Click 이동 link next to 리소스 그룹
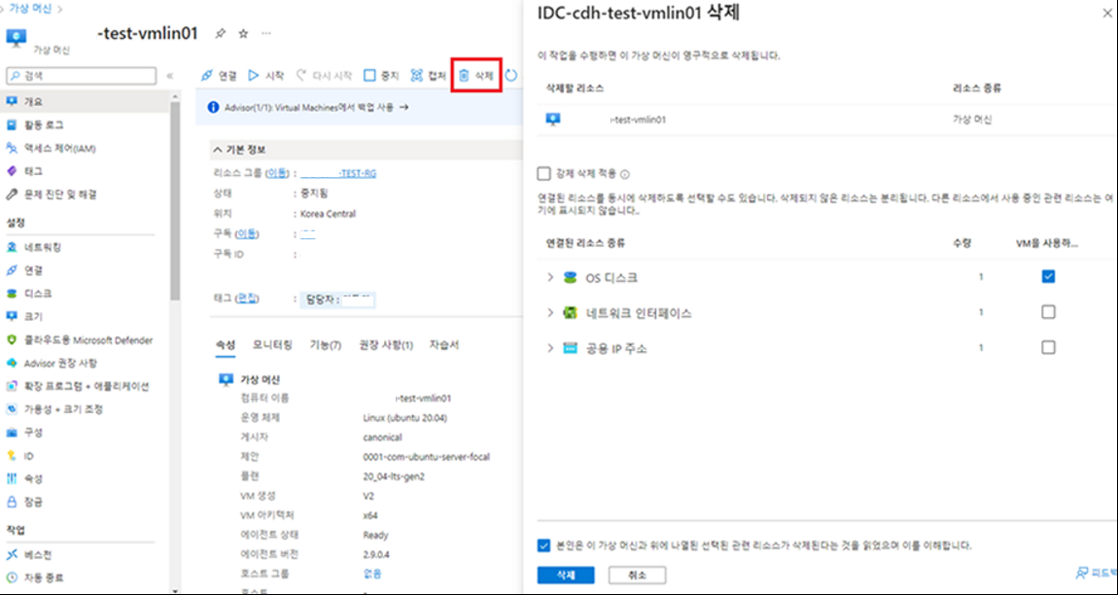 coord(277,173)
